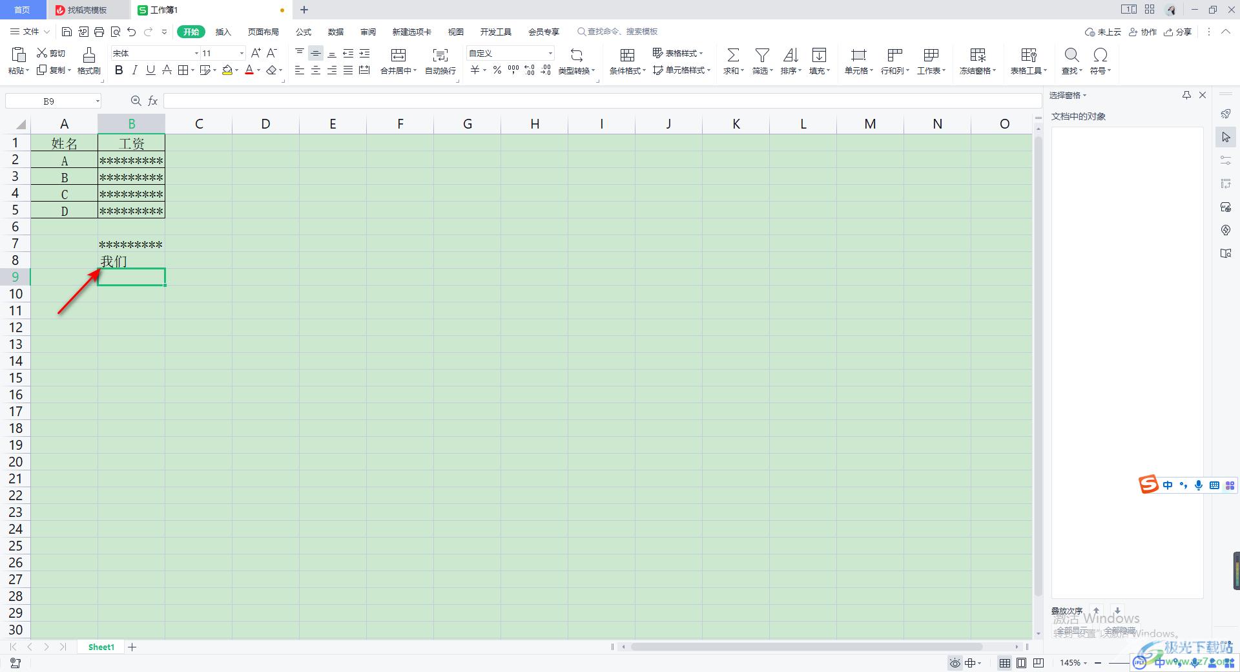Viewport: 1240px width, 672px height.
Task: Expand the borders dropdown arrow
Action: (193, 70)
